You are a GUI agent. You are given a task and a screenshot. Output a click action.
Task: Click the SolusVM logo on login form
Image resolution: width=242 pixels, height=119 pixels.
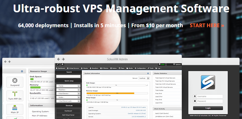(x=208, y=82)
